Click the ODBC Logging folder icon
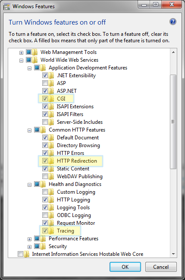This screenshot has width=185, height=280. tap(51, 215)
